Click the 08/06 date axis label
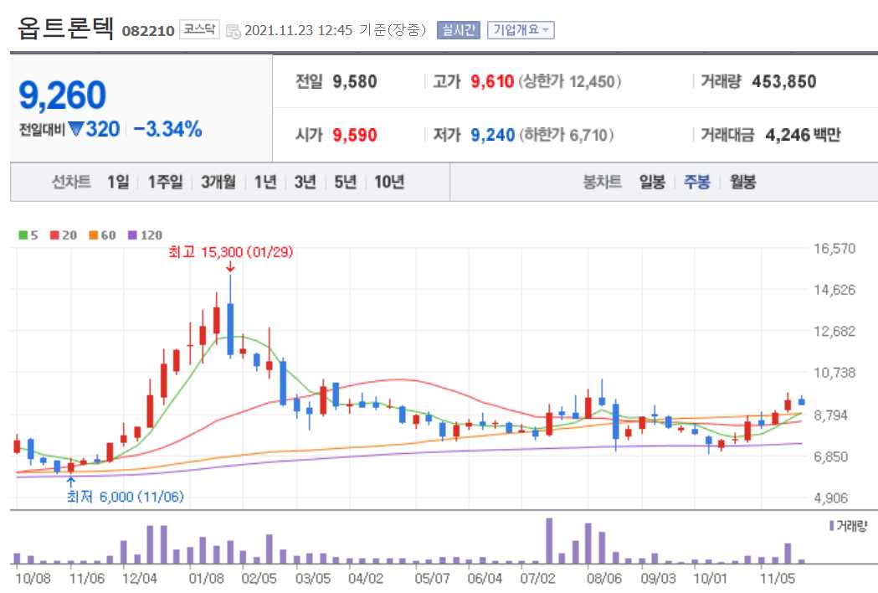Viewport: 878px width, 593px height. pyautogui.click(x=603, y=578)
